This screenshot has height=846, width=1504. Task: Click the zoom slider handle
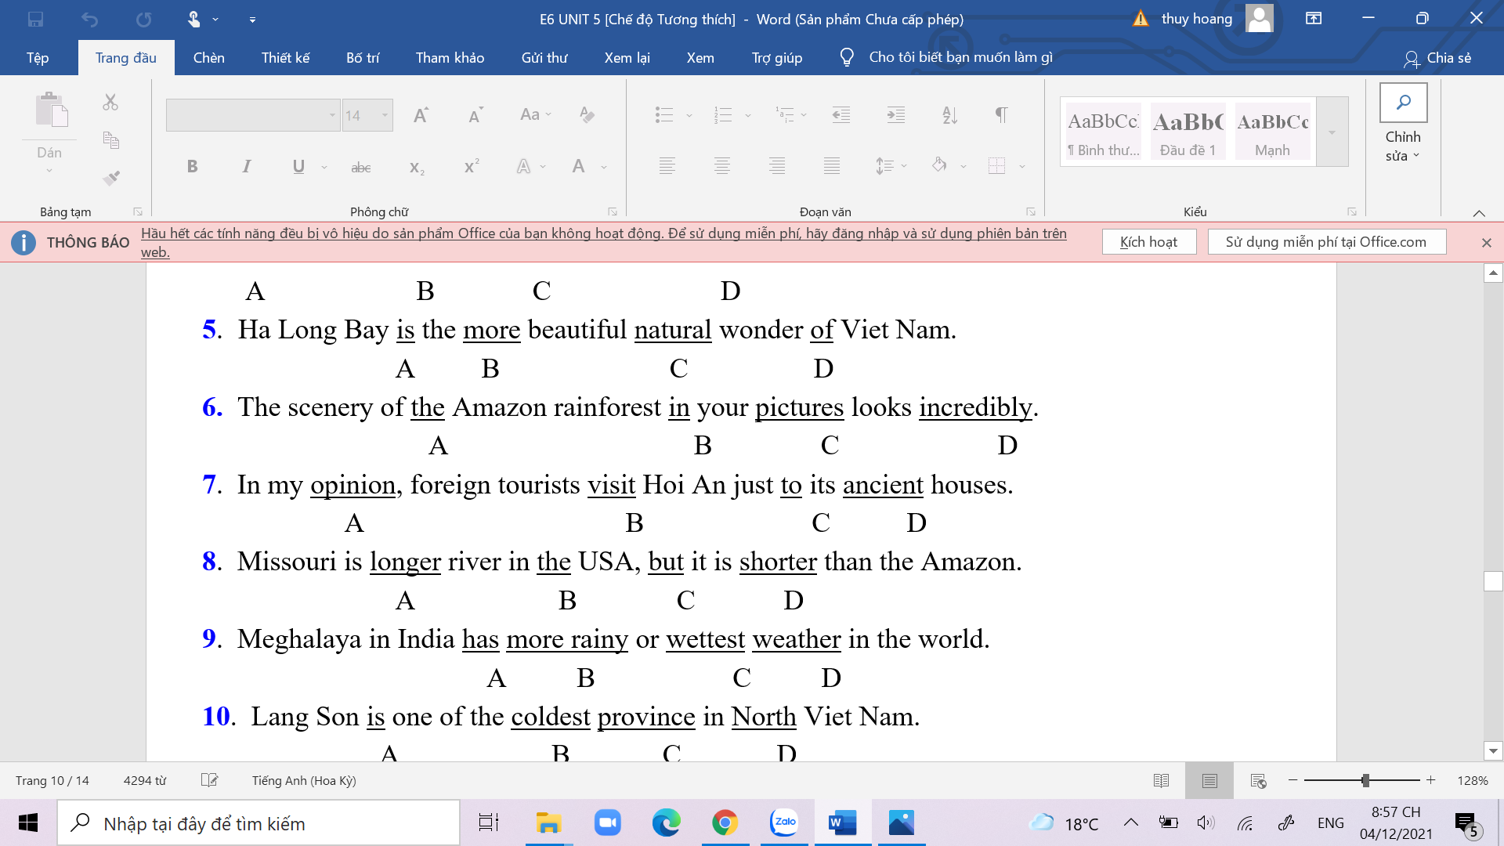pos(1365,780)
